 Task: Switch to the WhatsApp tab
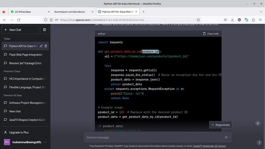click(x=28, y=12)
